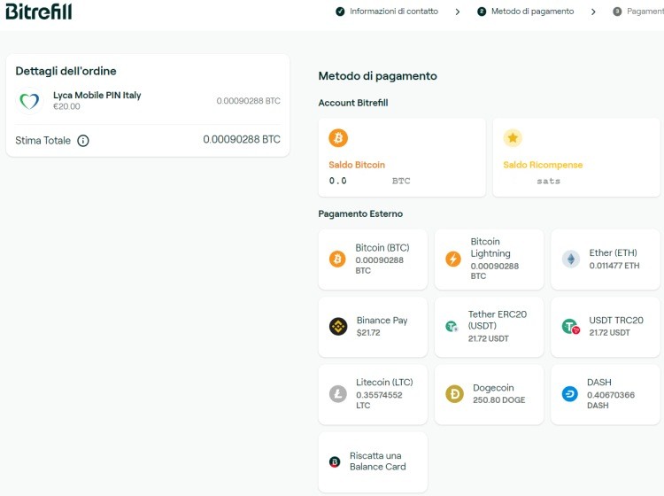Pay with Binance Pay $21.72
The width and height of the screenshot is (664, 496).
[373, 327]
